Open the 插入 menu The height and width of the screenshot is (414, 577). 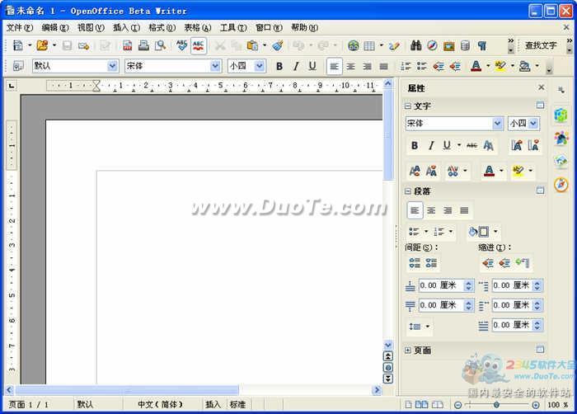point(126,27)
